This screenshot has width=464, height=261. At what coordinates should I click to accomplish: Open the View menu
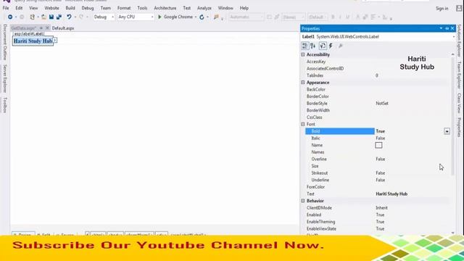[33, 8]
